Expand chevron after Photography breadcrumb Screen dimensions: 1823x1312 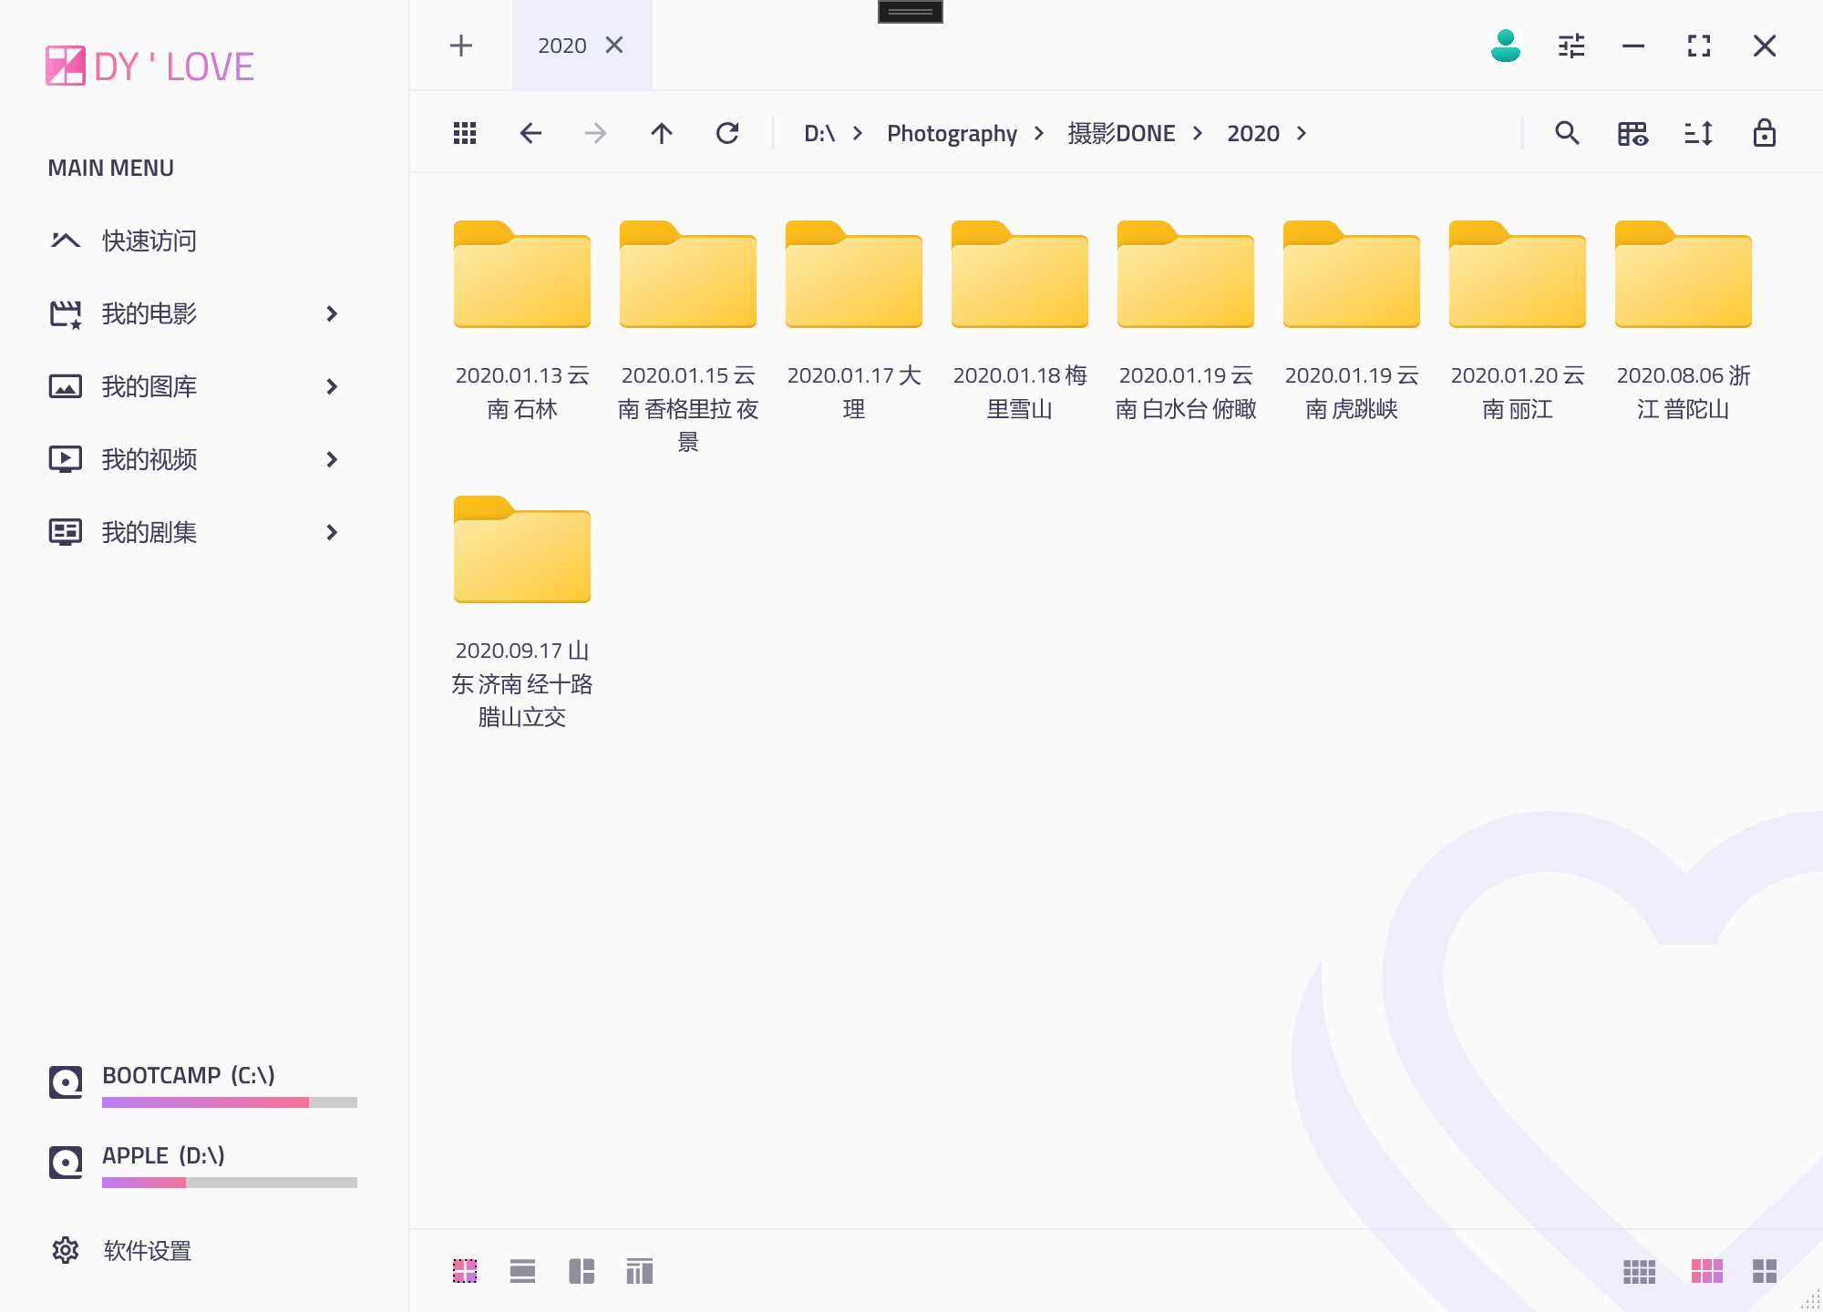pyautogui.click(x=1039, y=133)
